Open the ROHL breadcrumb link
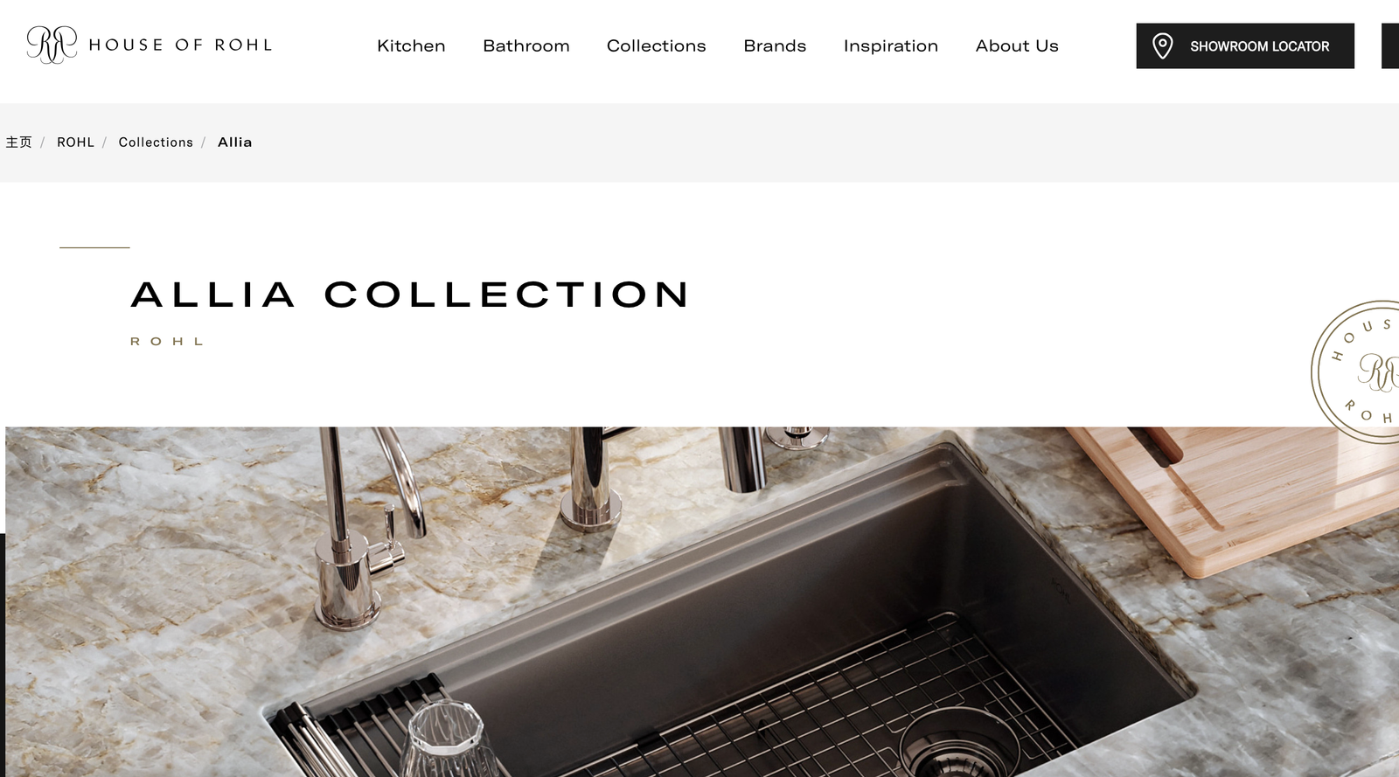The width and height of the screenshot is (1399, 777). click(x=75, y=142)
